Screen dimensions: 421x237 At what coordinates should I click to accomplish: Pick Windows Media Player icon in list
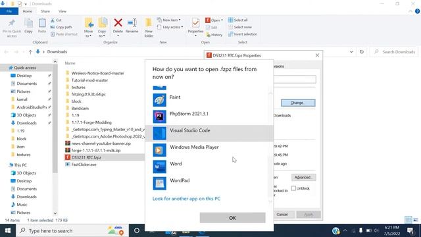[159, 150]
